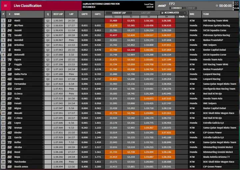Click the GAP P. column header

(x=85, y=14)
